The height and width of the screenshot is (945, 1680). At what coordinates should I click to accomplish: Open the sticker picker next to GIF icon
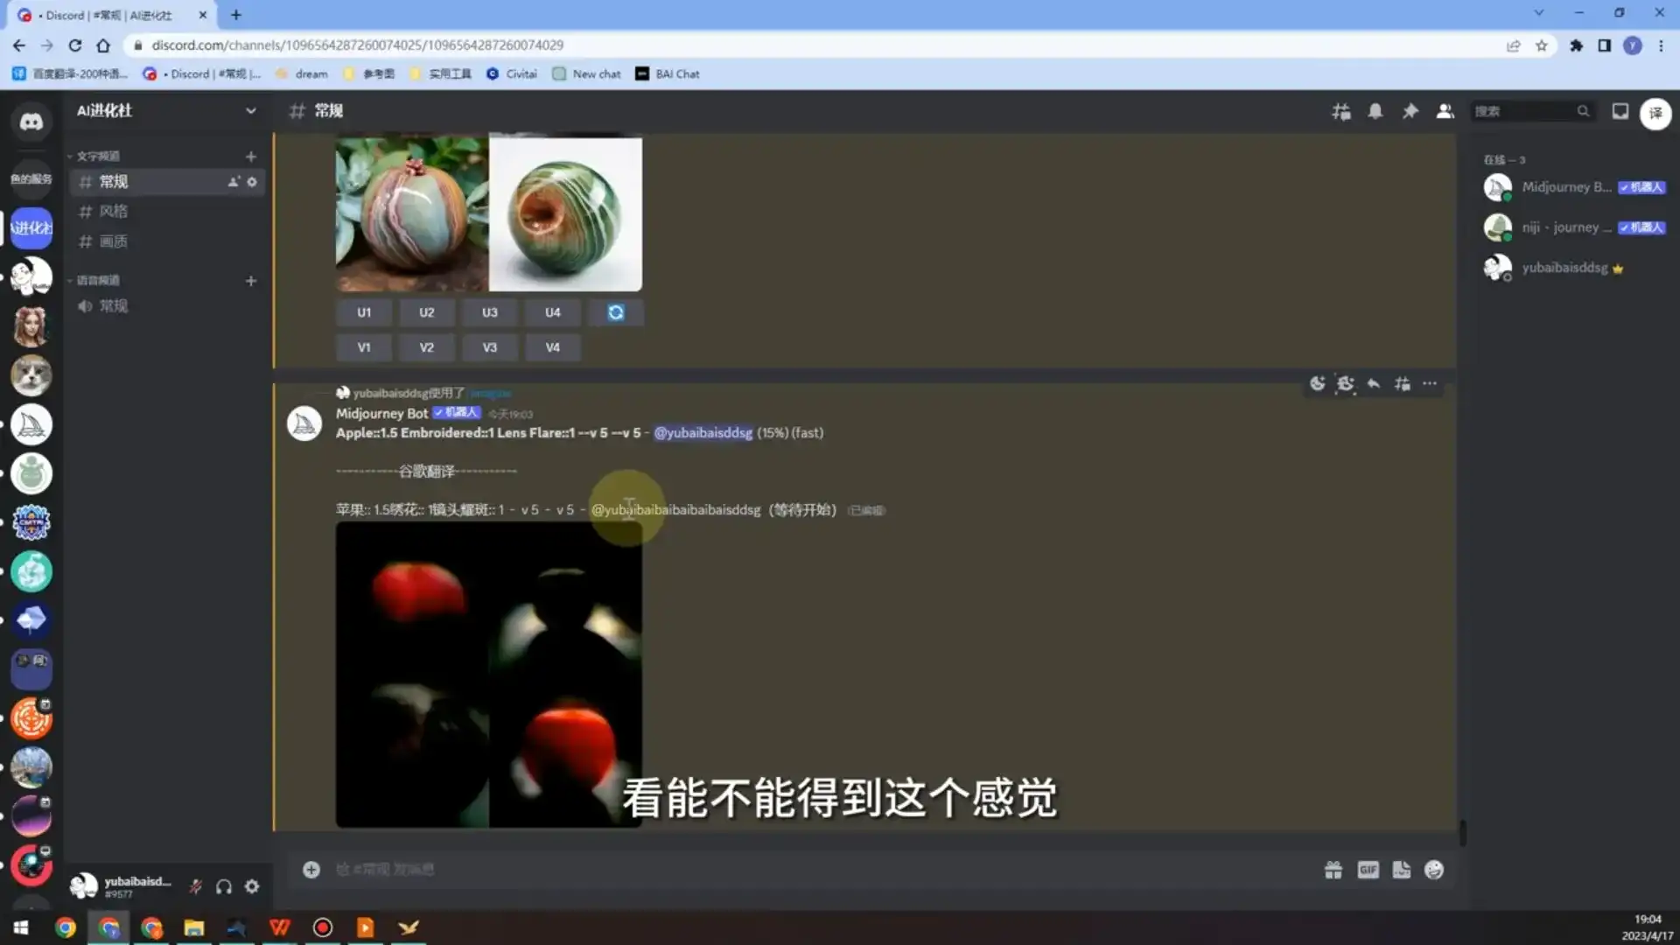1402,870
